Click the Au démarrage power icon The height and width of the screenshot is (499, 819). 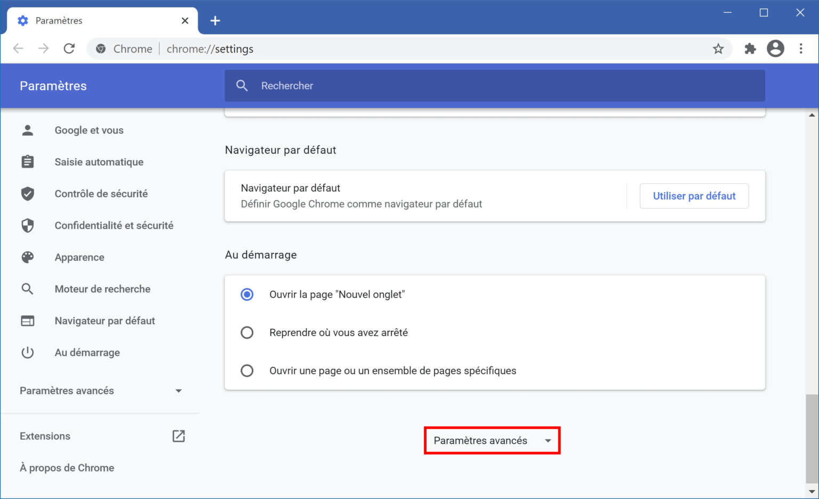point(27,352)
